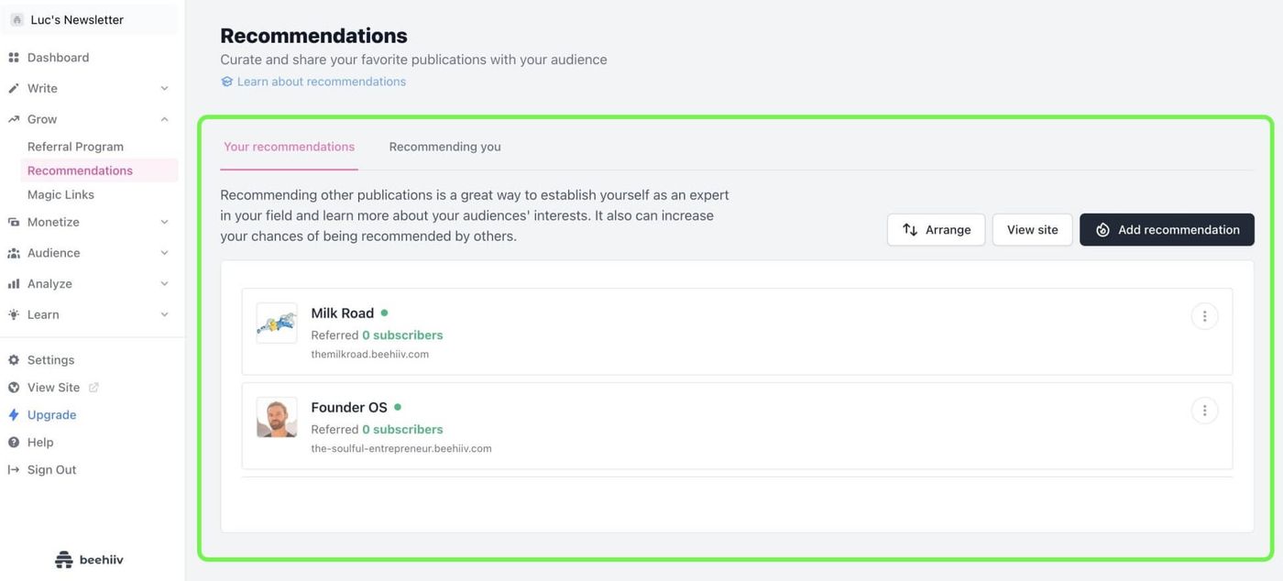Click the Settings gear icon in sidebar
The width and height of the screenshot is (1283, 581).
point(14,360)
